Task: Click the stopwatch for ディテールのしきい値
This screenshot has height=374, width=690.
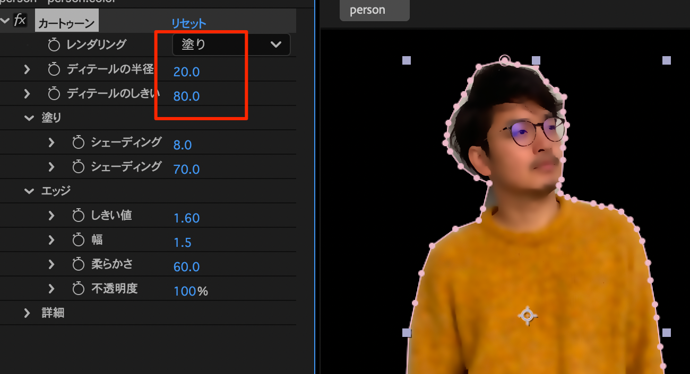Action: 54,94
